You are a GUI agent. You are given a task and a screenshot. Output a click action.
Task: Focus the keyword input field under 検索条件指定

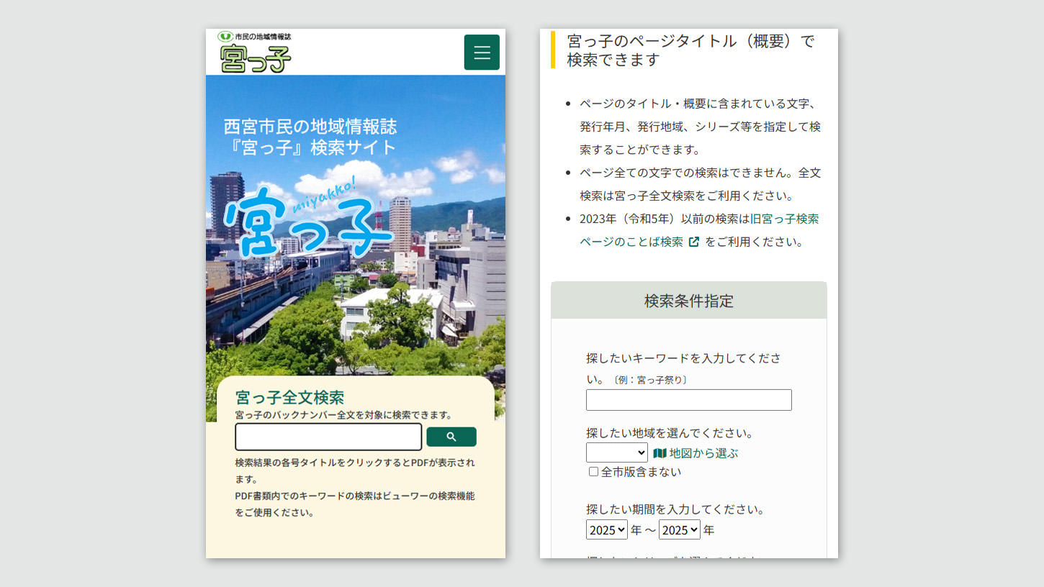tap(689, 400)
